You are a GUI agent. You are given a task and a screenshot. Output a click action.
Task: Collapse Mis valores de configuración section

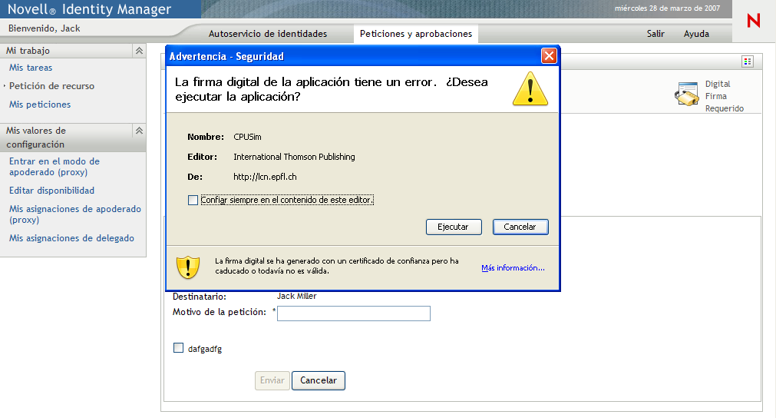(x=139, y=131)
